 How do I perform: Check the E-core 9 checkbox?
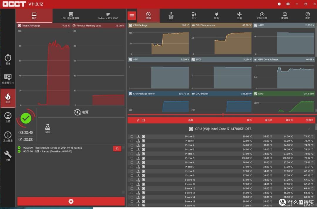pos(132,175)
